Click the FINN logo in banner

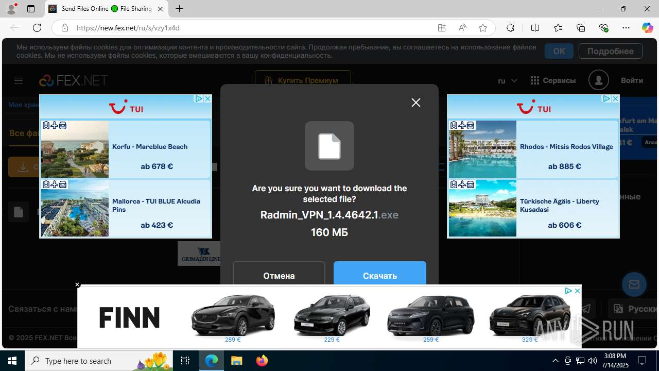click(x=129, y=317)
